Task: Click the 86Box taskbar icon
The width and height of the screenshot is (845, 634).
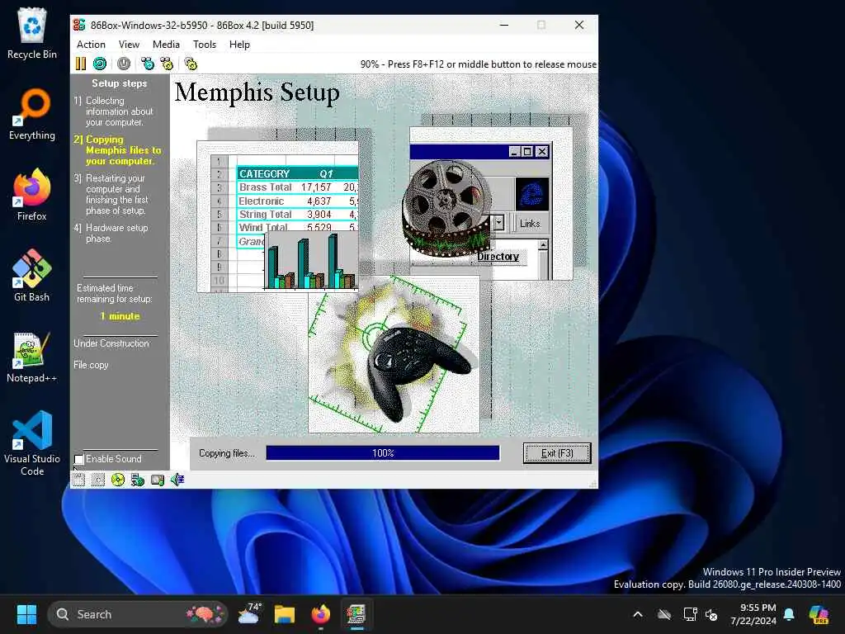Action: click(356, 614)
